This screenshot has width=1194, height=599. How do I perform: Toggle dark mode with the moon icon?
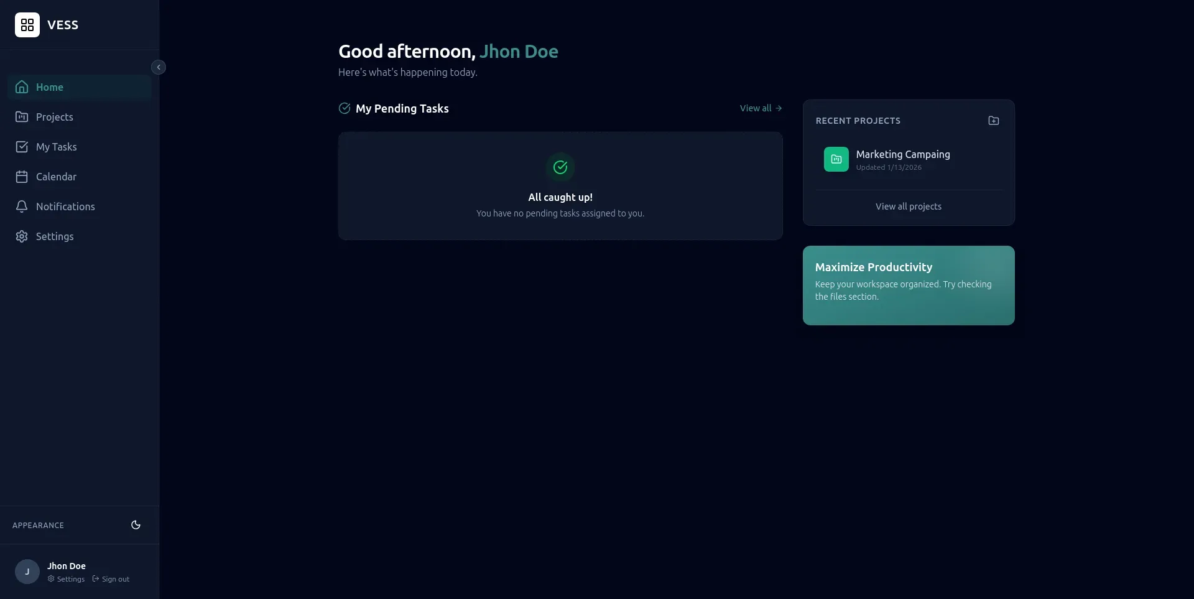coord(136,525)
